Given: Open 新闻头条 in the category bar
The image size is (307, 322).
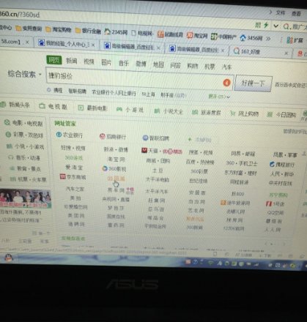Looking at the screenshot, I should click(x=15, y=105).
